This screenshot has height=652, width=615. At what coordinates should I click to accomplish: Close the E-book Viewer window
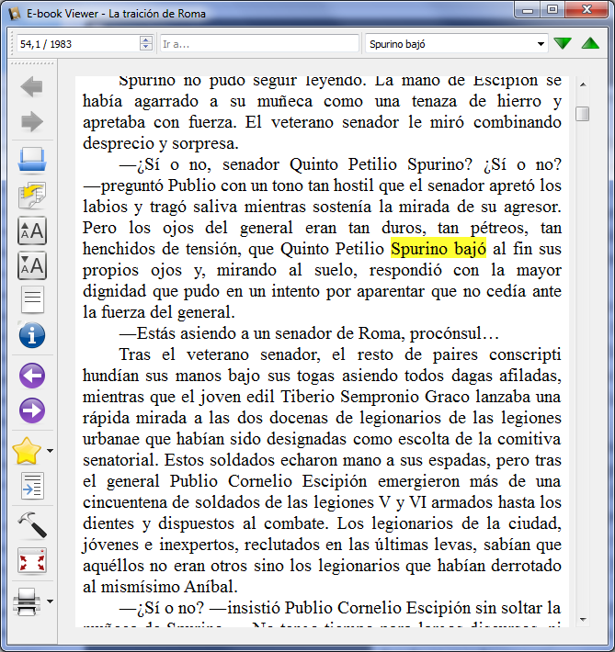pyautogui.click(x=587, y=10)
